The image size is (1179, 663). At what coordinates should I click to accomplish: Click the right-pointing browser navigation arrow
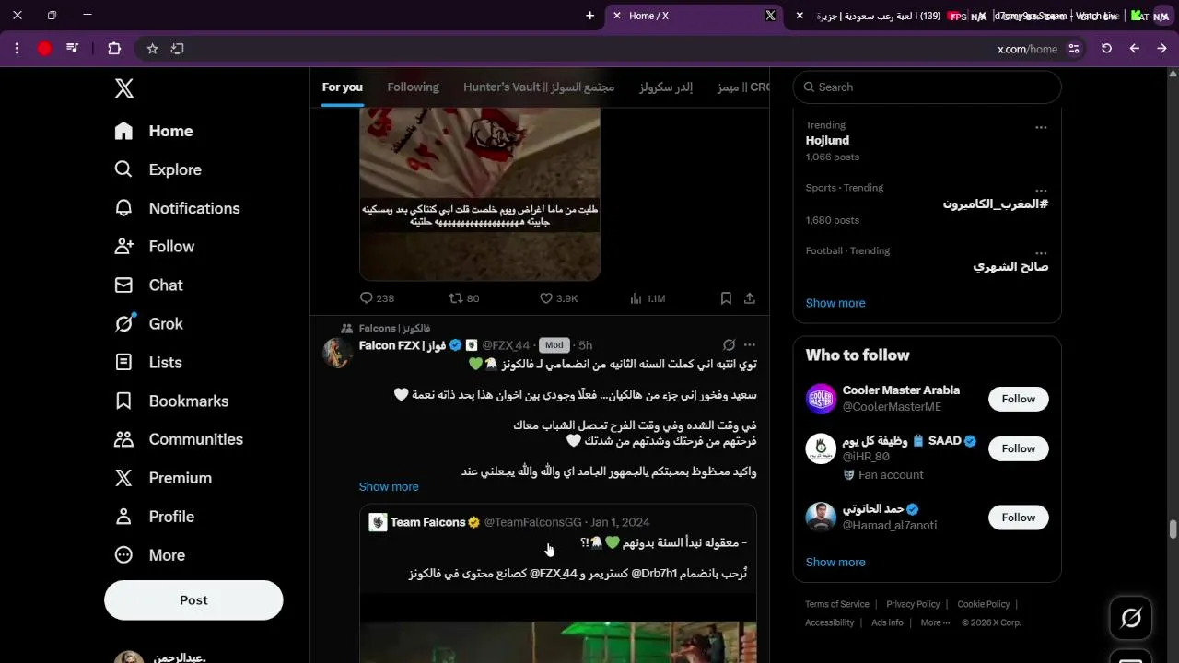click(1161, 49)
